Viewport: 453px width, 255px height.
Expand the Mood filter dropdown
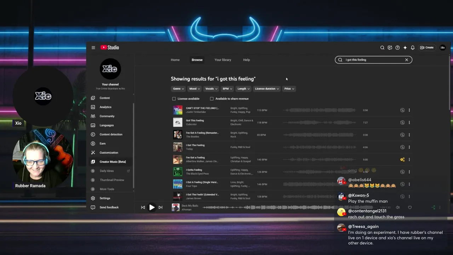click(x=195, y=89)
